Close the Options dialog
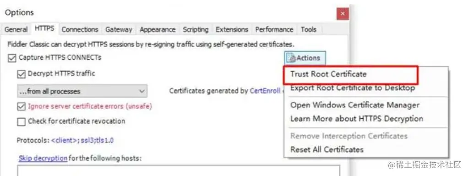This screenshot has height=176, width=468. tap(343, 14)
